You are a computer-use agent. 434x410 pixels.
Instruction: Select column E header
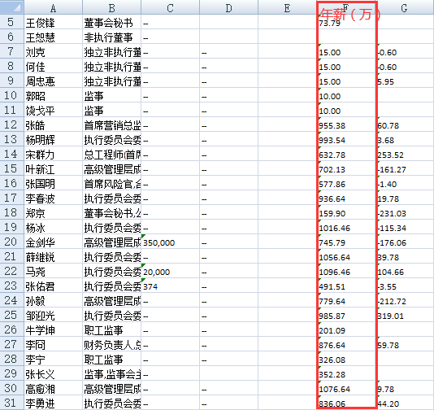(x=288, y=7)
